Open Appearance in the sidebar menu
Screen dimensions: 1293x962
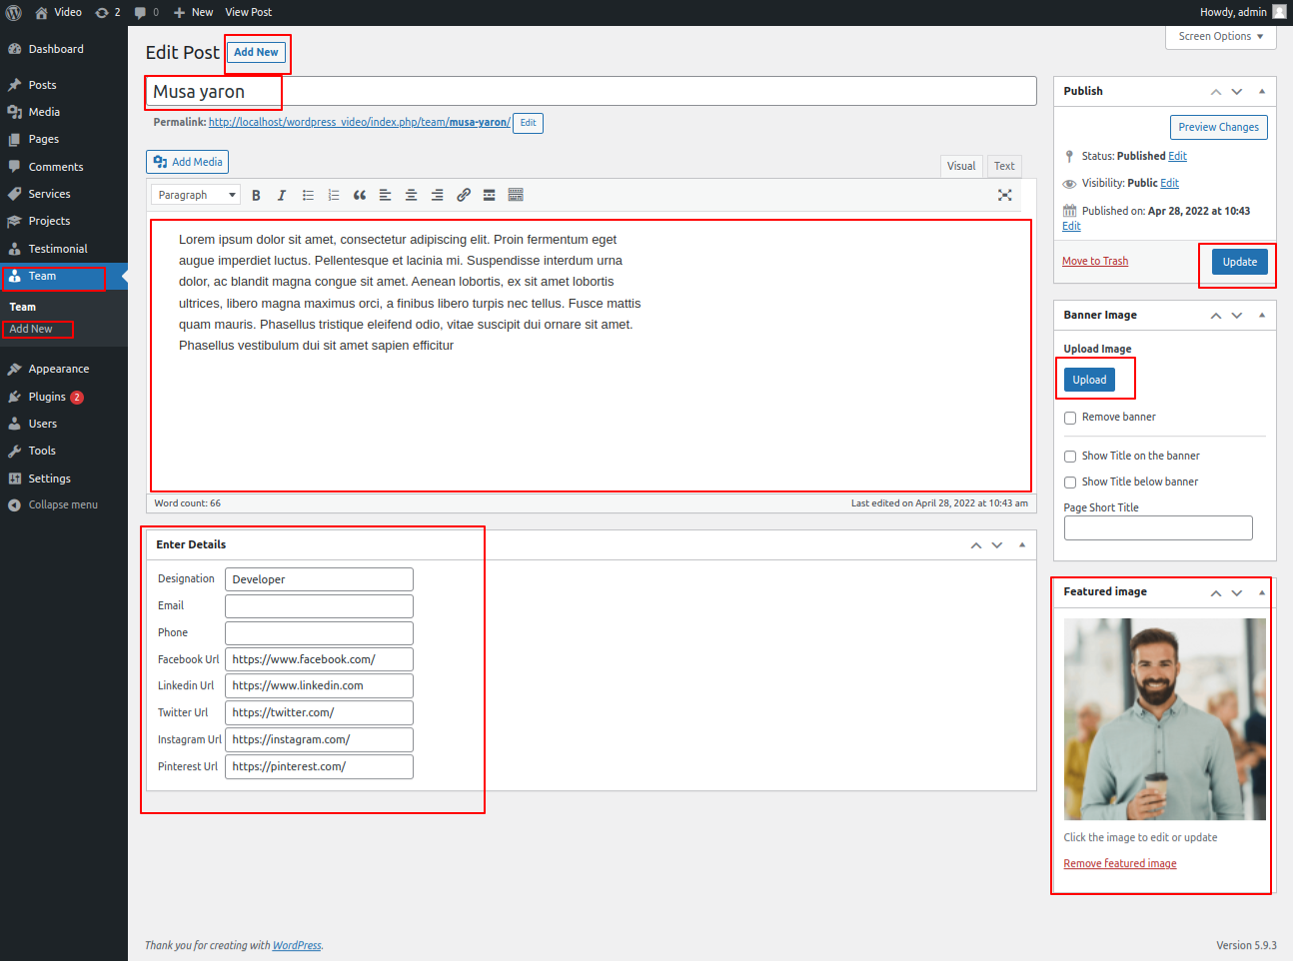click(x=58, y=370)
